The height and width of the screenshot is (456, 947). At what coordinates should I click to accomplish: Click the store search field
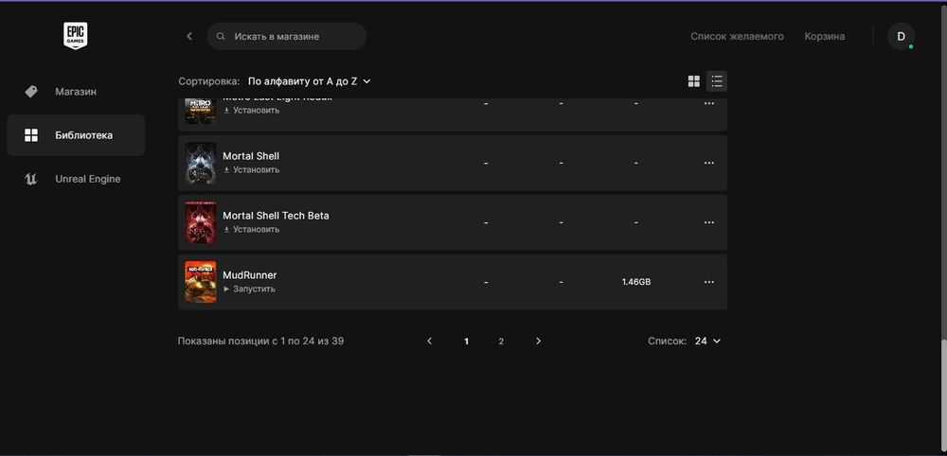pyautogui.click(x=287, y=36)
